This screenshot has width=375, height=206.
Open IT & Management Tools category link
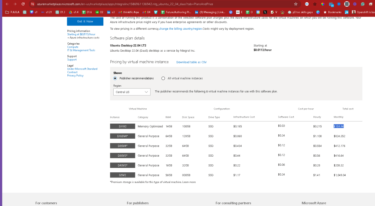point(81,50)
